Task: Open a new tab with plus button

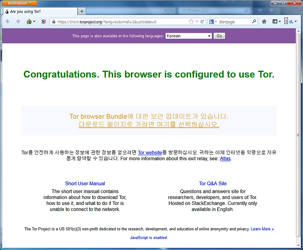Action: click(x=82, y=11)
